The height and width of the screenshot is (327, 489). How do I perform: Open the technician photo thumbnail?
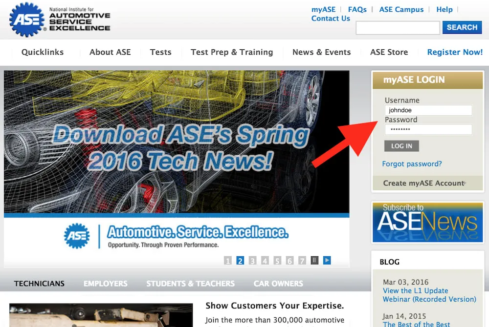click(x=101, y=315)
